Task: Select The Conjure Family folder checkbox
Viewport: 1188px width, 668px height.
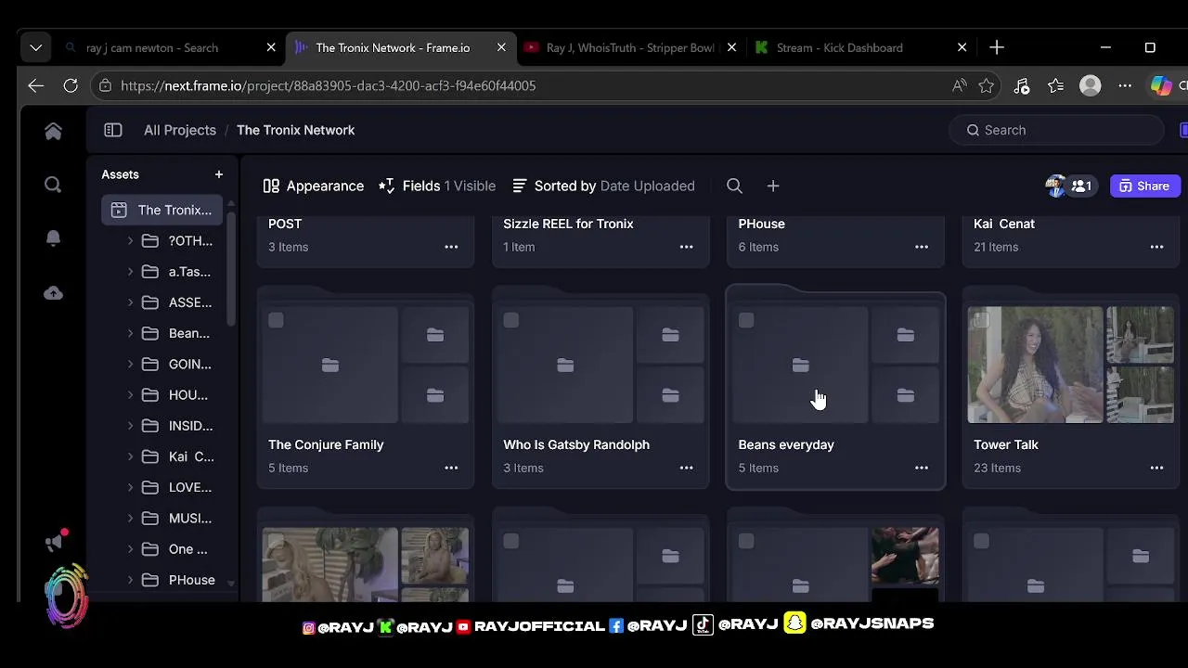Action: click(x=276, y=320)
